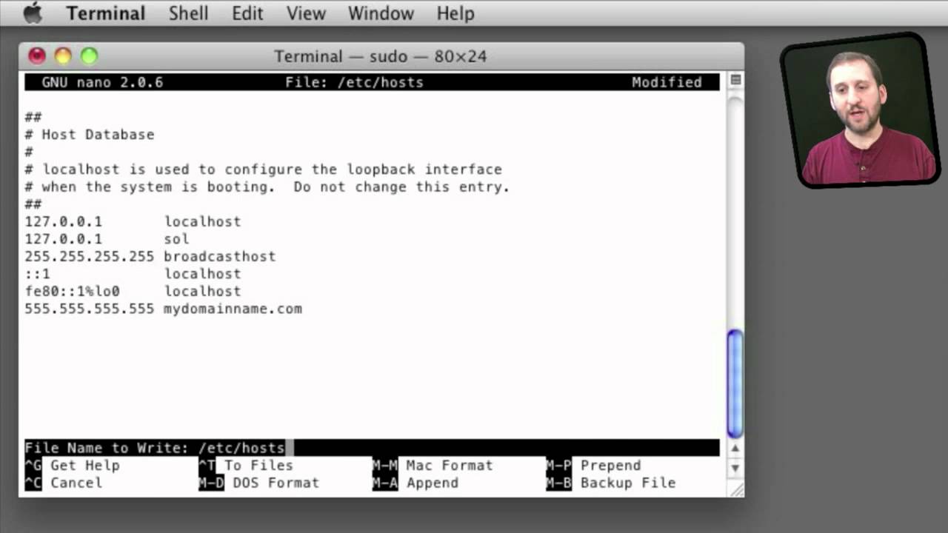Open the Shell menu
The image size is (948, 533).
[x=188, y=13]
